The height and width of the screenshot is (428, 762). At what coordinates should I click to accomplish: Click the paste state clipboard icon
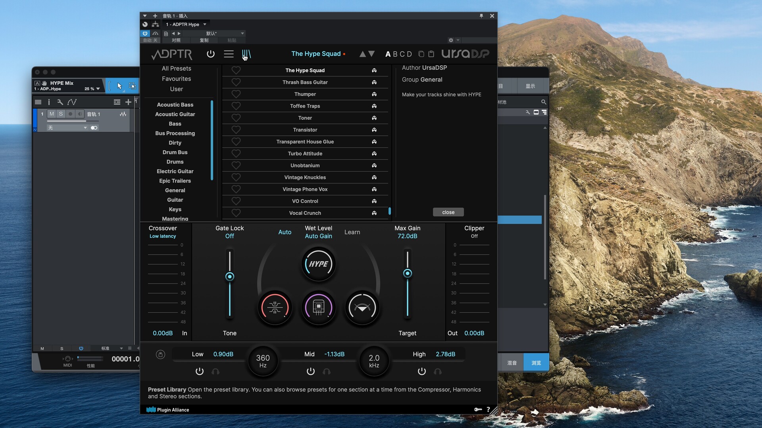(431, 54)
